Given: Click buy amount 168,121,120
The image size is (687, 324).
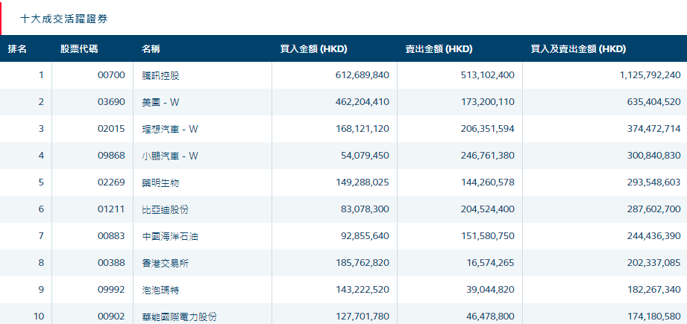Looking at the screenshot, I should (x=363, y=129).
